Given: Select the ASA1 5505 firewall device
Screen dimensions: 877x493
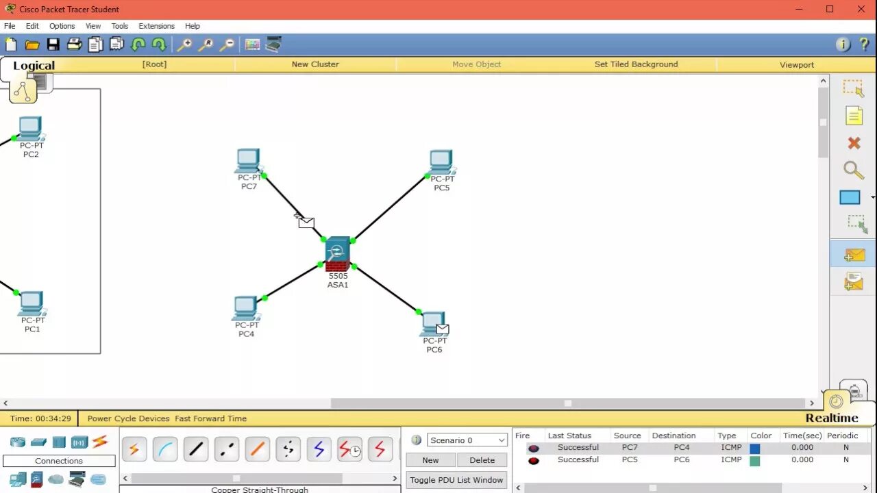Looking at the screenshot, I should coord(337,255).
